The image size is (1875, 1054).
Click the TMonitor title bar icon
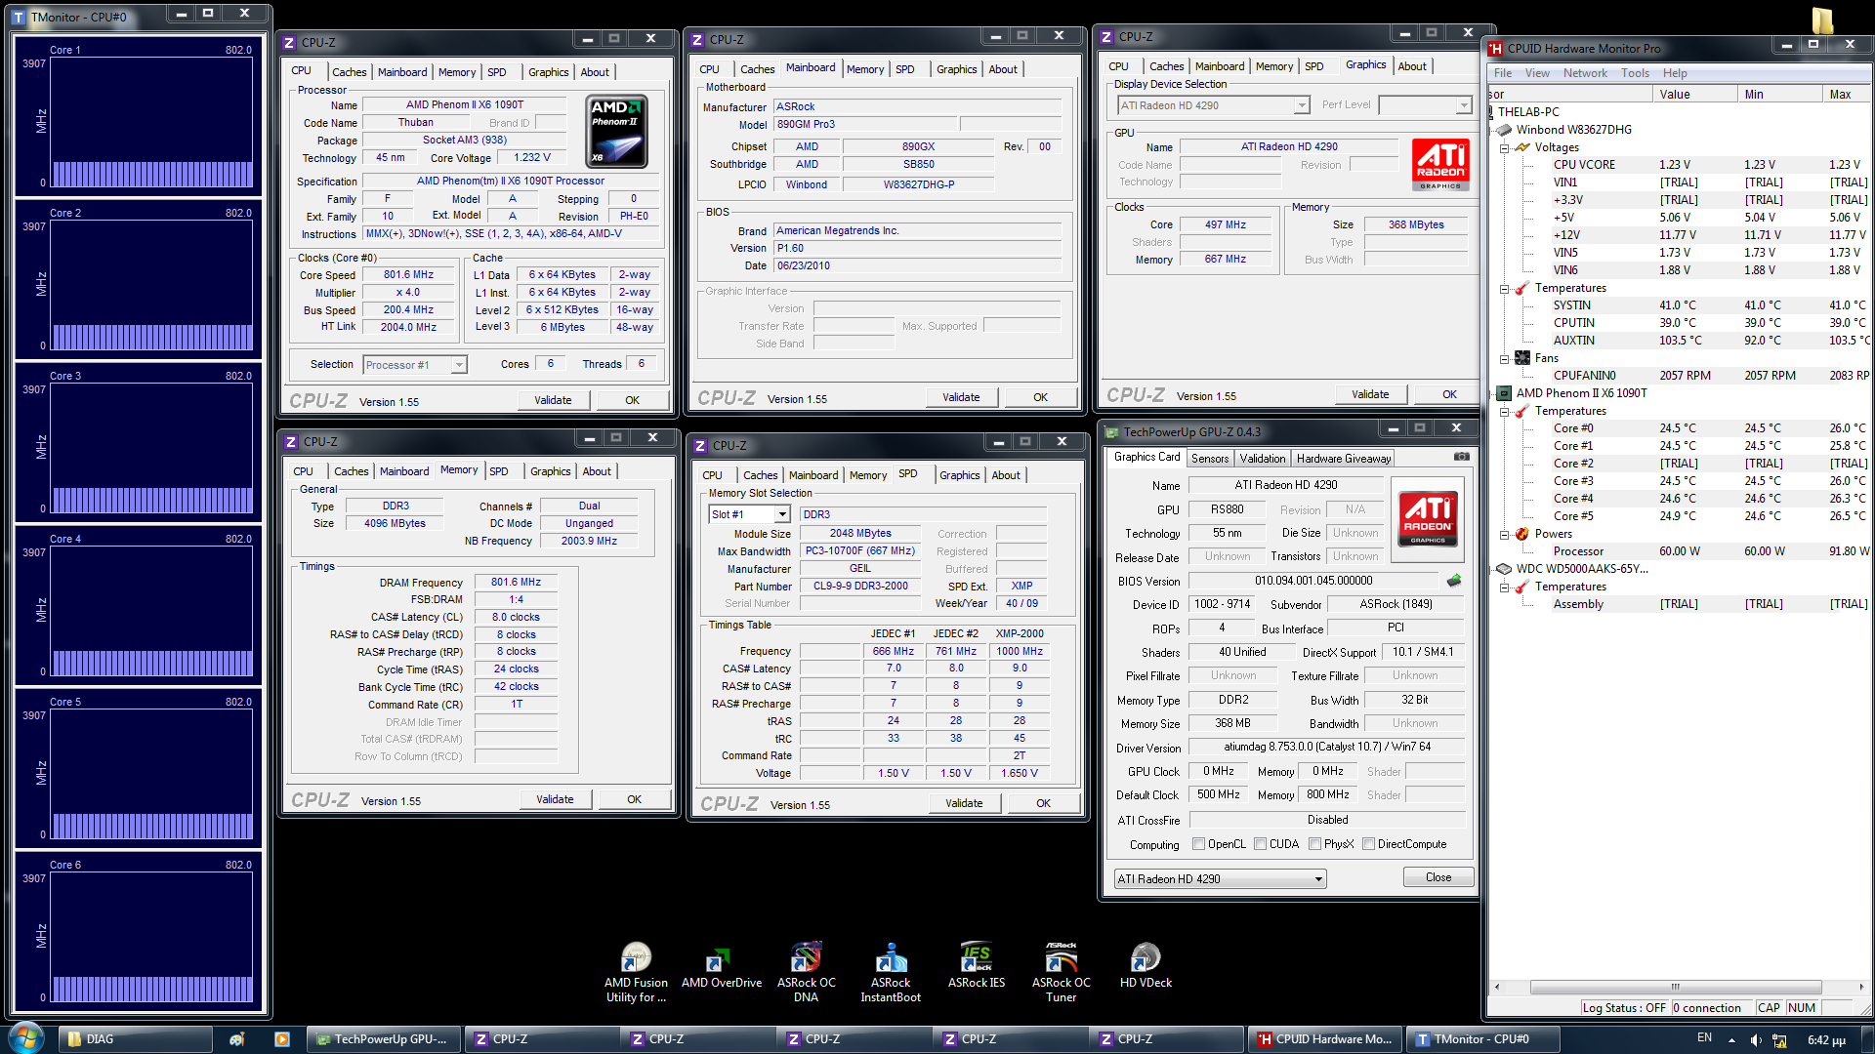tap(19, 18)
